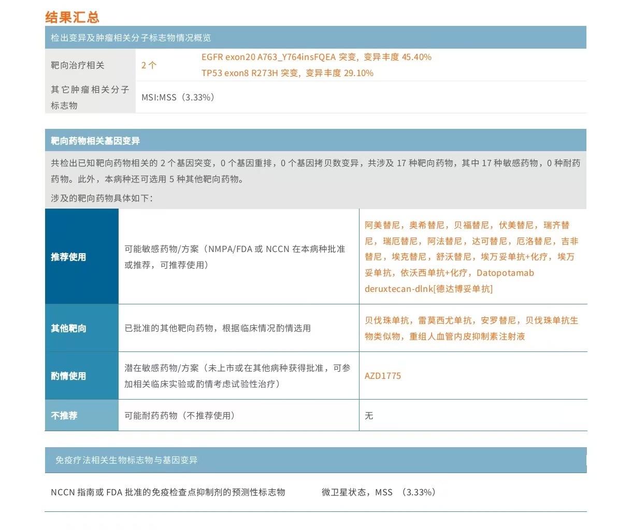Click the MSI:MSS (3.33%) summary value

[178, 97]
